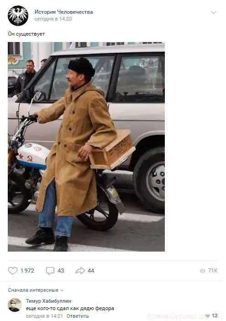Click the 44 reposts count

point(91,271)
